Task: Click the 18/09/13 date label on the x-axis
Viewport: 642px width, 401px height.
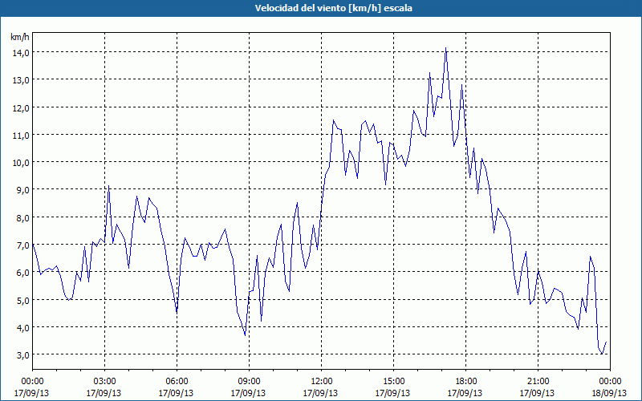Action: (609, 393)
